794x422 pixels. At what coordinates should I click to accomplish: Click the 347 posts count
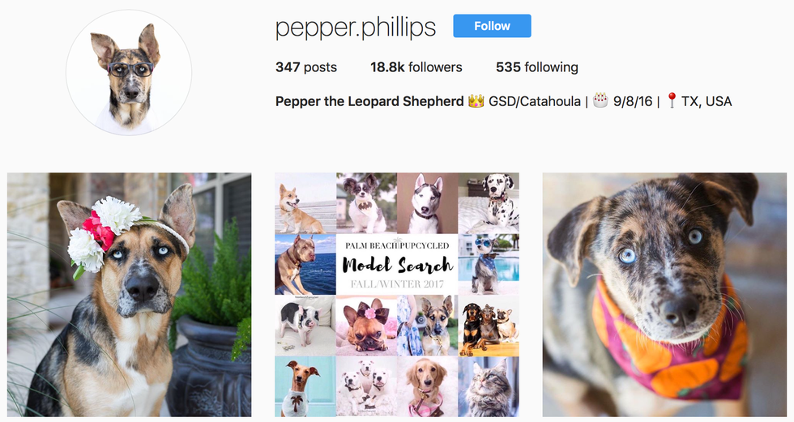click(306, 67)
